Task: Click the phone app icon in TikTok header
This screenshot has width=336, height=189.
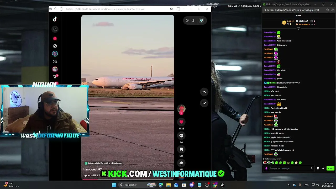Action: (193, 20)
